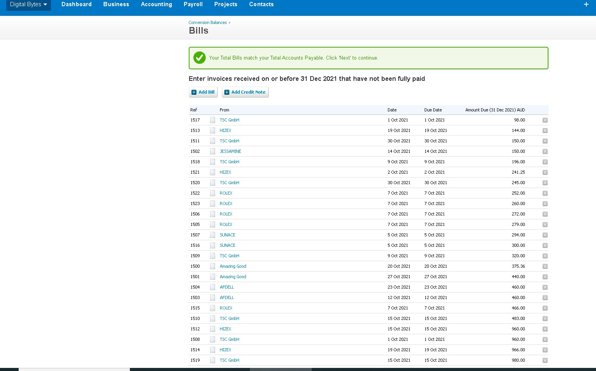
Task: Click the 12 Oct 2021 date on bill 1503
Action: click(x=399, y=297)
